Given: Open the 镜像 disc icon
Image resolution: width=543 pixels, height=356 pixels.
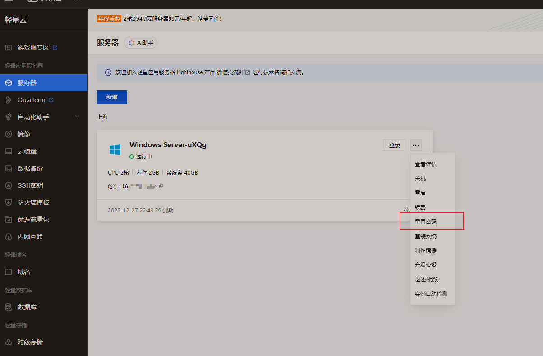Looking at the screenshot, I should point(8,134).
